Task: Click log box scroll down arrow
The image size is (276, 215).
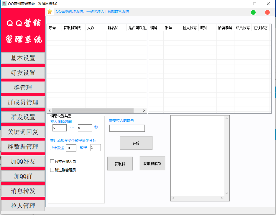Action: [226, 193]
